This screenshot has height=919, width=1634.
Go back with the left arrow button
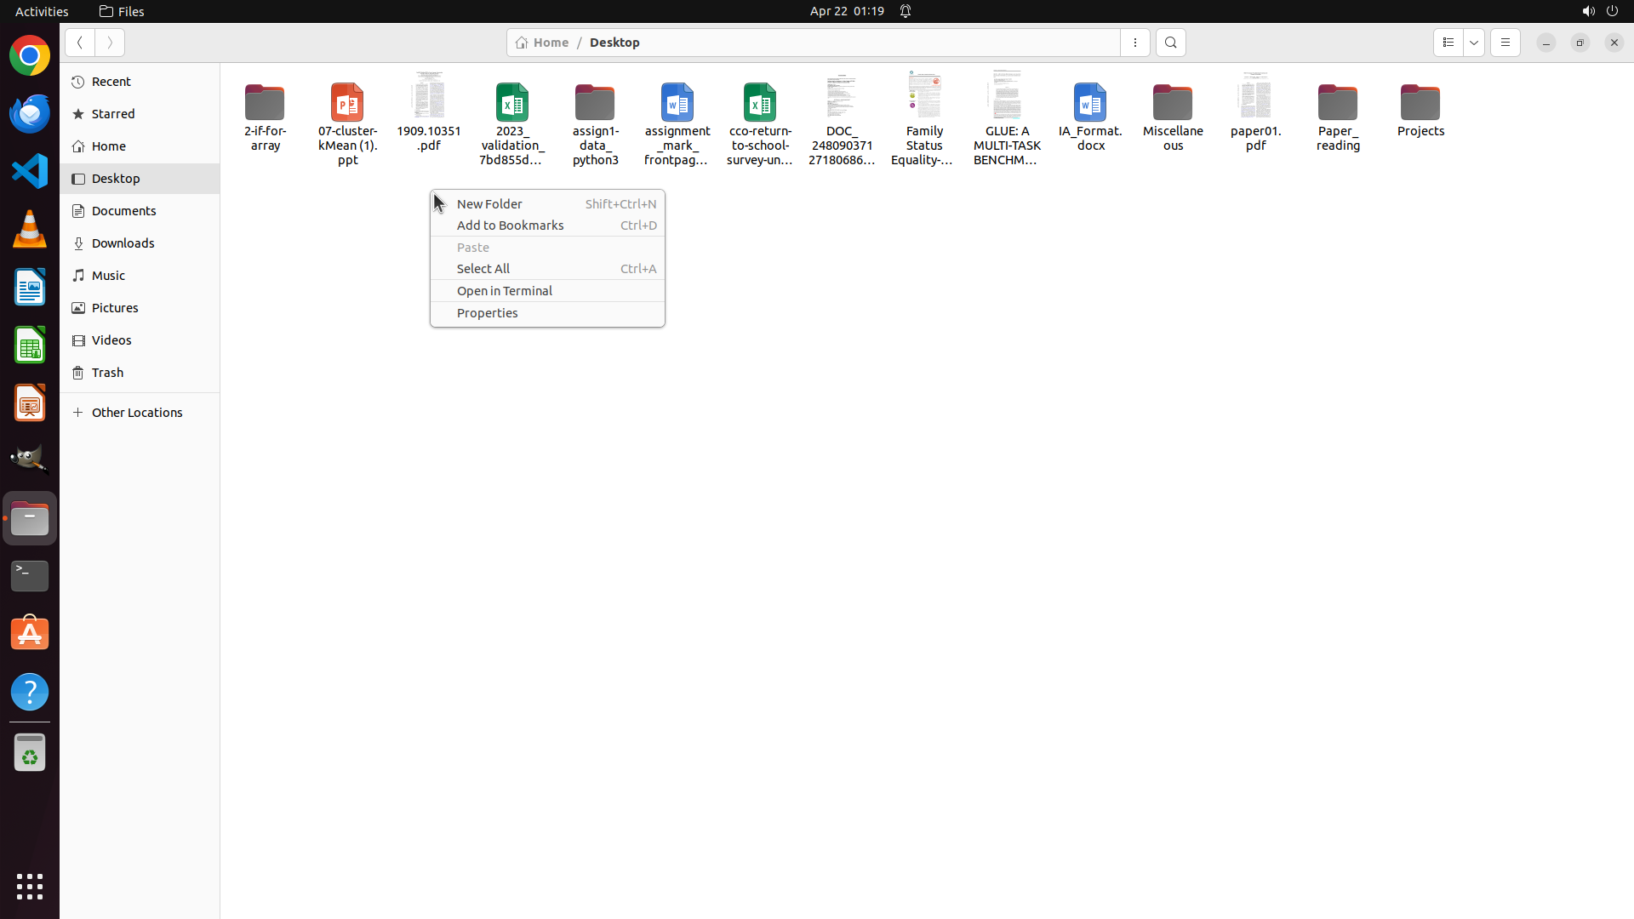point(79,43)
